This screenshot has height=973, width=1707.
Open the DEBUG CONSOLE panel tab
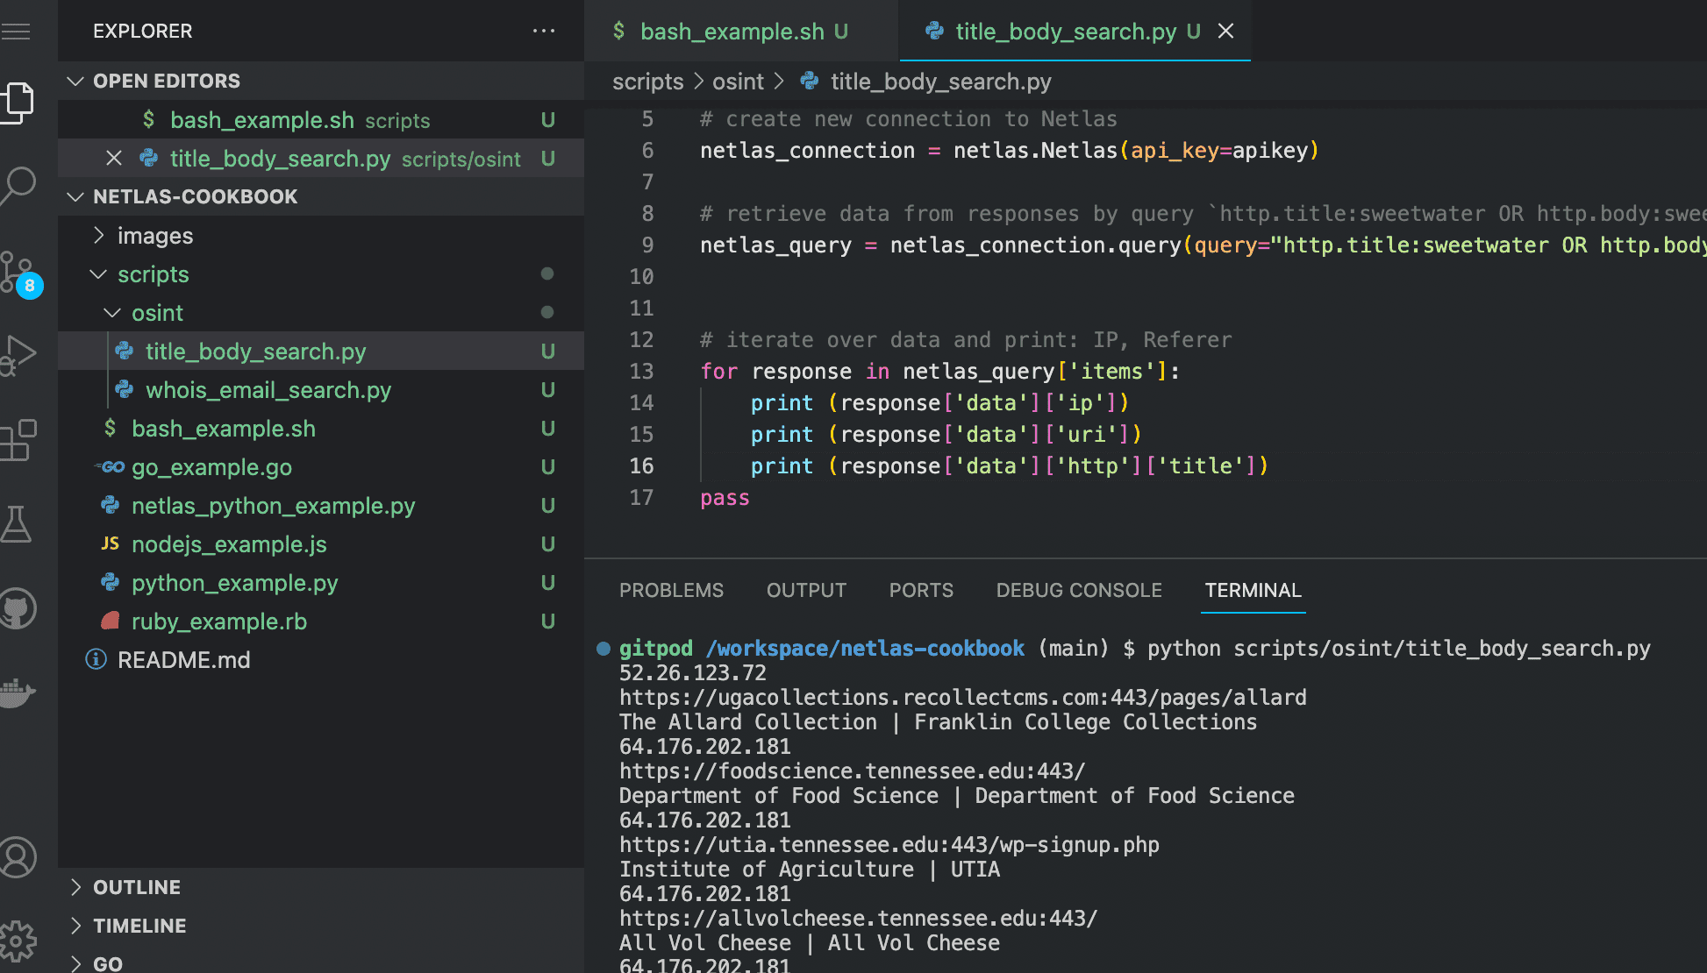click(1078, 590)
